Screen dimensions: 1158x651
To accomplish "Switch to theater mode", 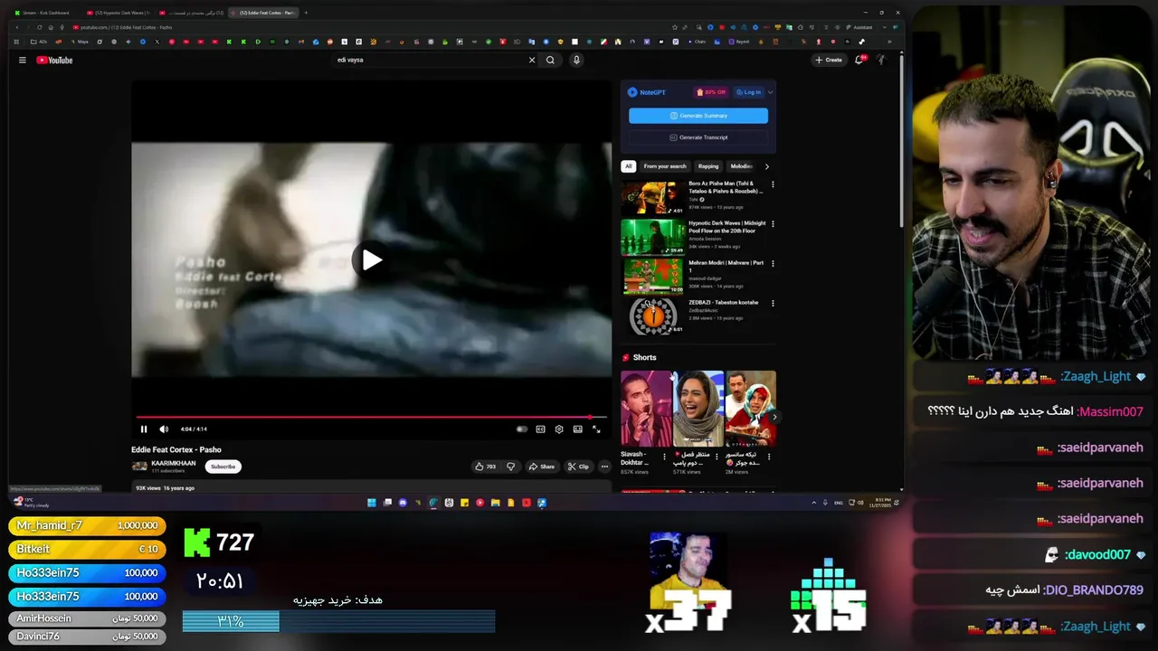I will [578, 429].
